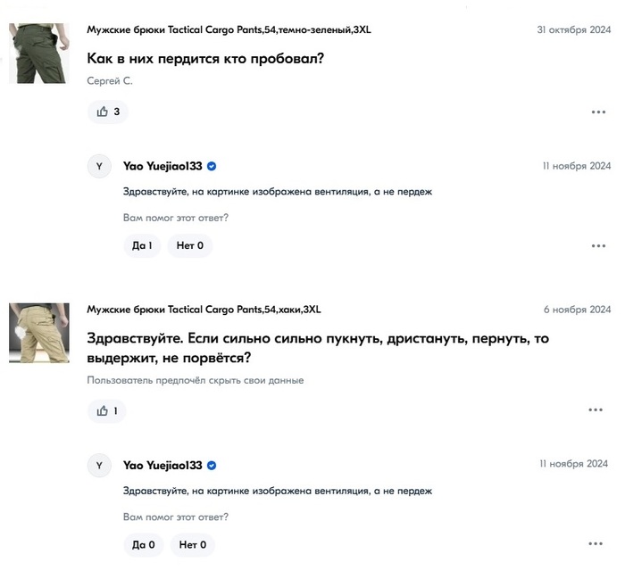Click the khaki pants thumbnail
Viewport: 625px width, 579px height.
pos(38,333)
